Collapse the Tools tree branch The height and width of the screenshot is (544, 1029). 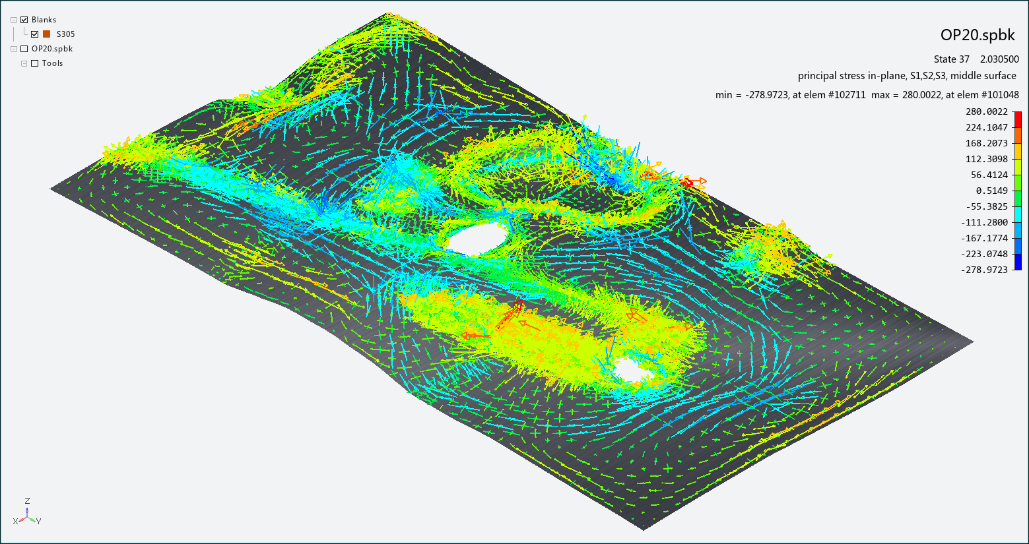click(24, 63)
